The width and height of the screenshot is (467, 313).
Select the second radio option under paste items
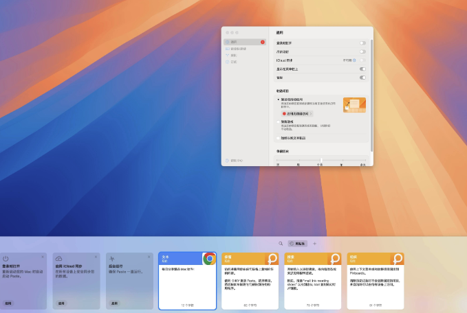(x=278, y=121)
